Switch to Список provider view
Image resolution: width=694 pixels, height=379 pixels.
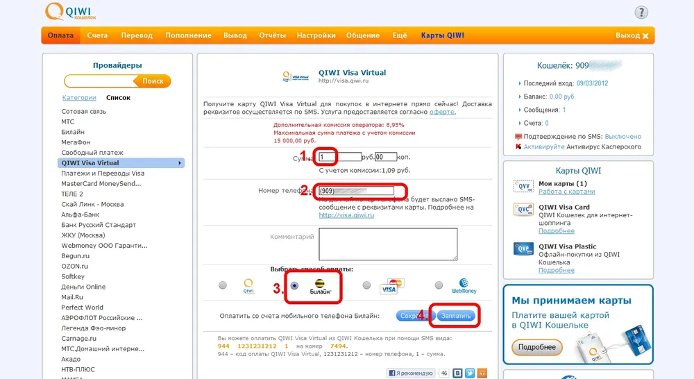pos(118,97)
